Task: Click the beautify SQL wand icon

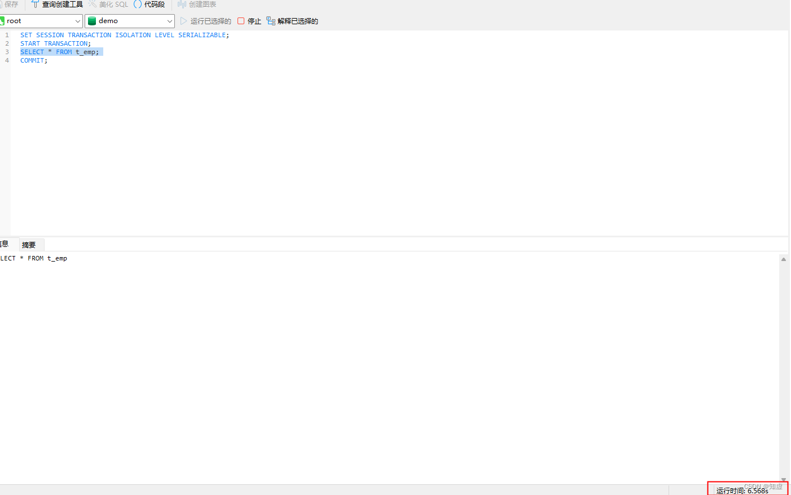Action: (x=92, y=4)
